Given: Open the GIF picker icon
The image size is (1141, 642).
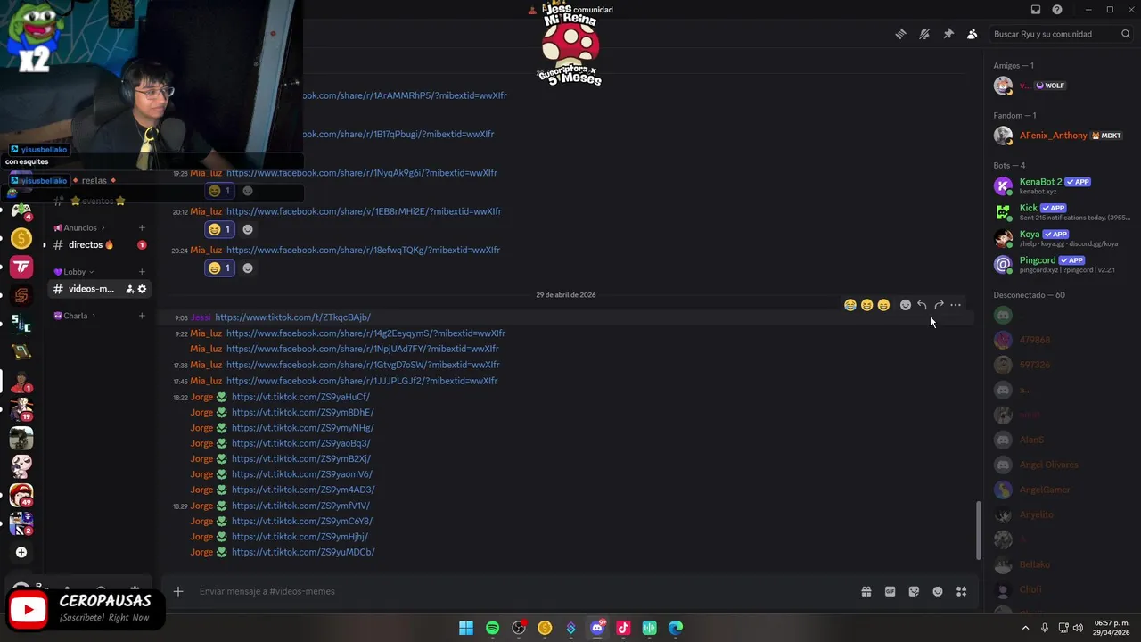Looking at the screenshot, I should point(890,591).
